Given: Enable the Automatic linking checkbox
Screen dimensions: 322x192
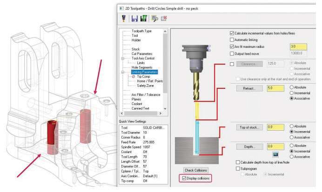Looking at the screenshot, I should point(232,40).
